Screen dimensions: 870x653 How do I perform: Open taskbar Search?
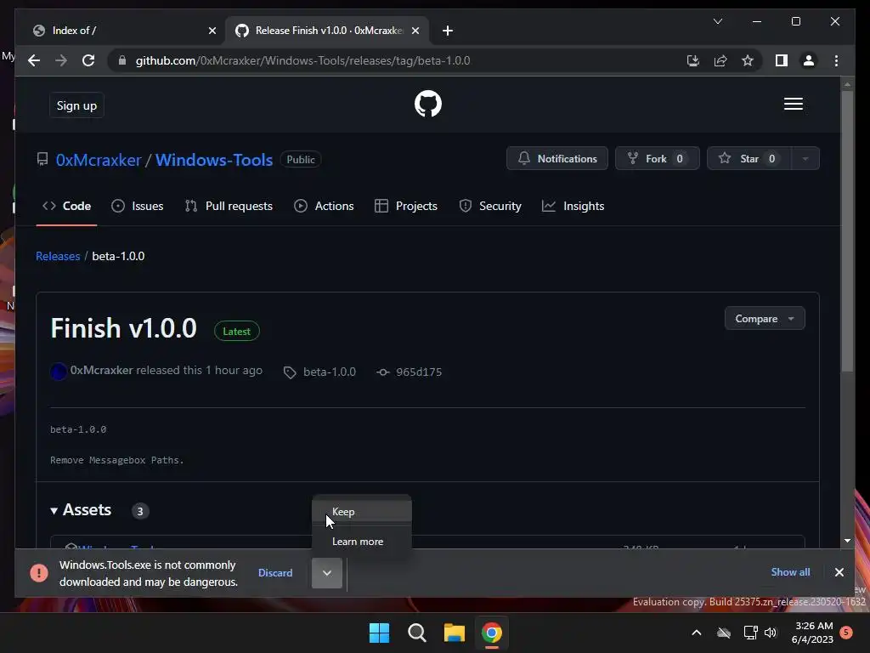(x=416, y=633)
